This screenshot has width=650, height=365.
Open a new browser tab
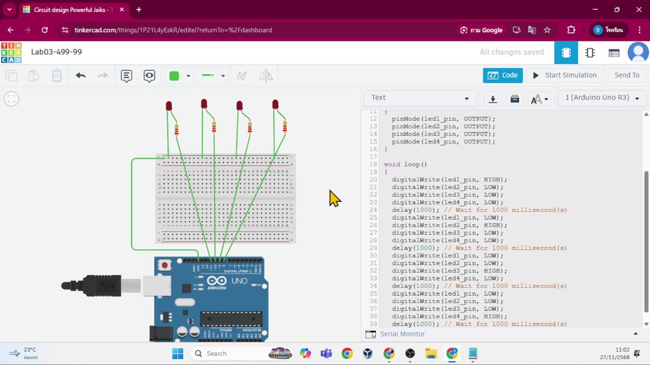click(x=139, y=10)
